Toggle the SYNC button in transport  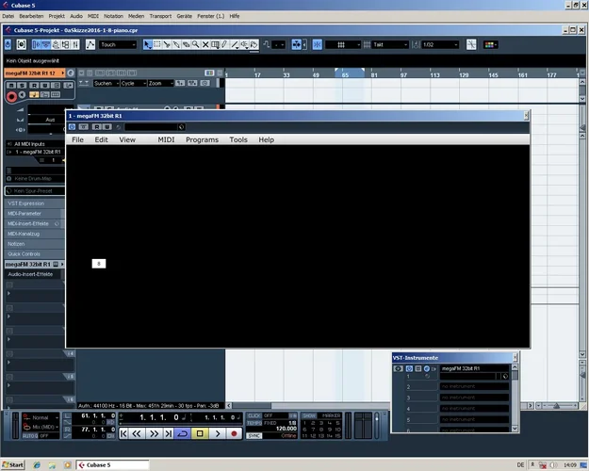(254, 436)
